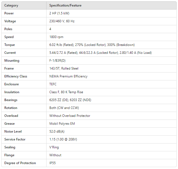Select the '1800 rpm' speed value

(x=56, y=37)
